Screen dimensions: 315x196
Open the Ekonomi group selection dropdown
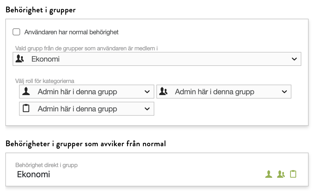pyautogui.click(x=157, y=59)
